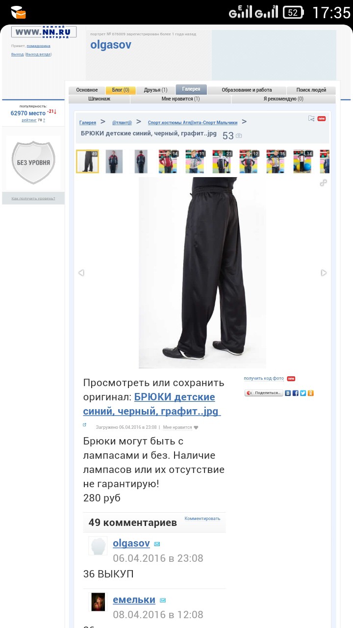Share photo via Odnoklassniki icon
Screen dimensions: 353x628
pyautogui.click(x=310, y=393)
